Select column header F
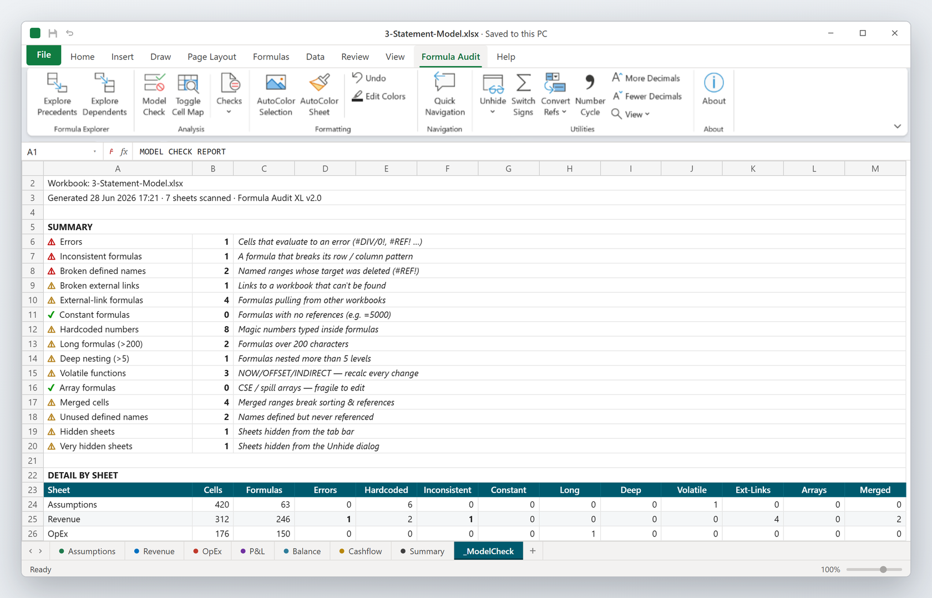932x598 pixels. 447,169
